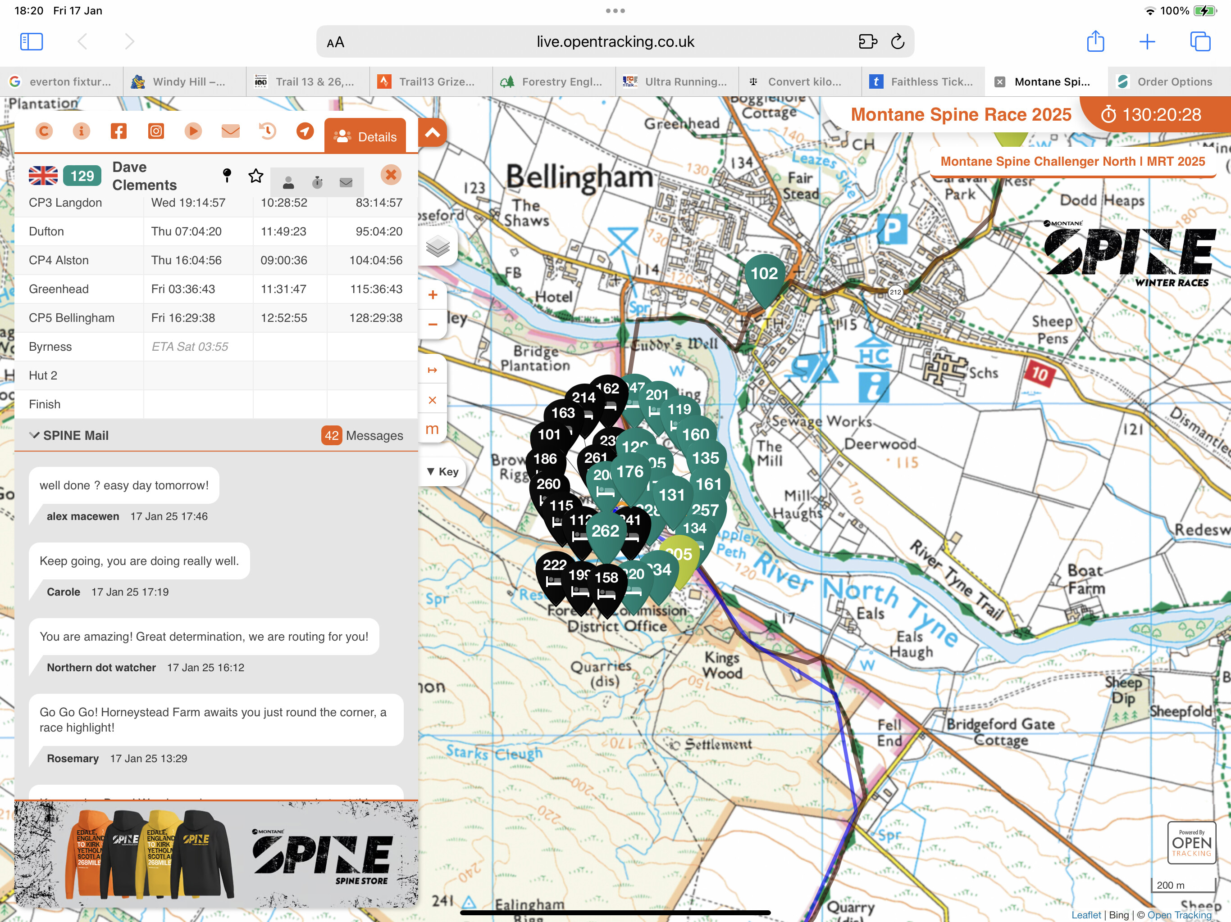Click the Montane Spine Race 2025 title
The image size is (1231, 922).
click(961, 114)
